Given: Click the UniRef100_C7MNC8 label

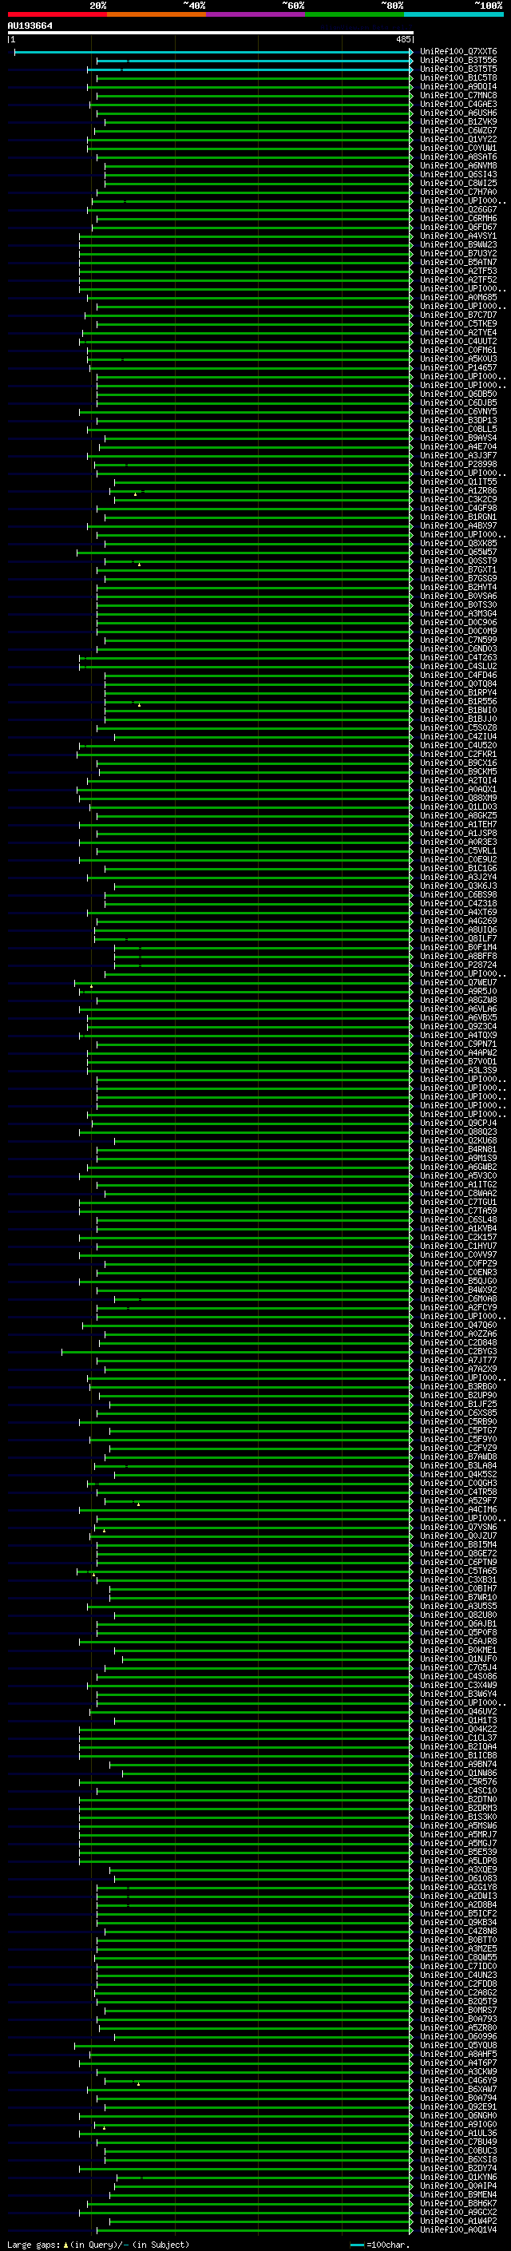Looking at the screenshot, I should click(x=458, y=96).
